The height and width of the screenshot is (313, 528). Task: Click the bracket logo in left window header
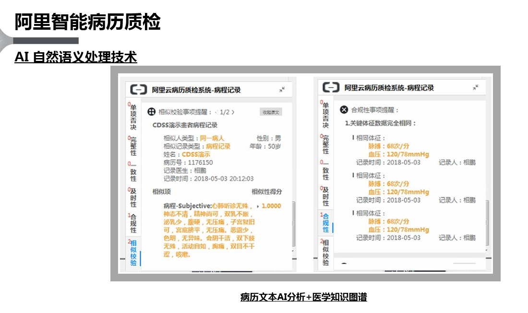(x=138, y=90)
